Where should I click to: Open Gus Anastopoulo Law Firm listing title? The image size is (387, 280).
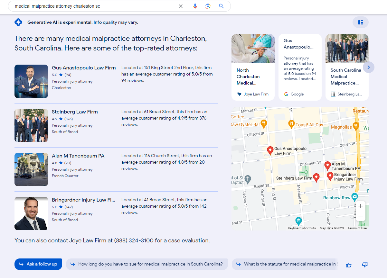click(84, 68)
